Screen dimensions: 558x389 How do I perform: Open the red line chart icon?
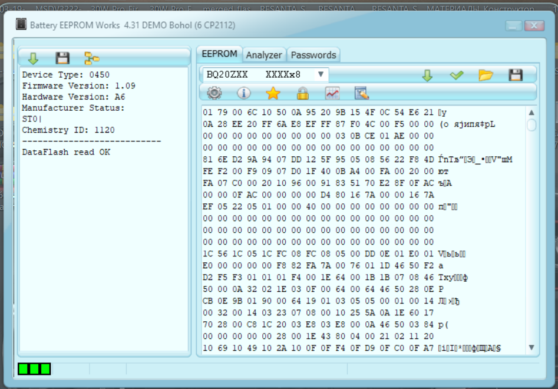[x=332, y=93]
